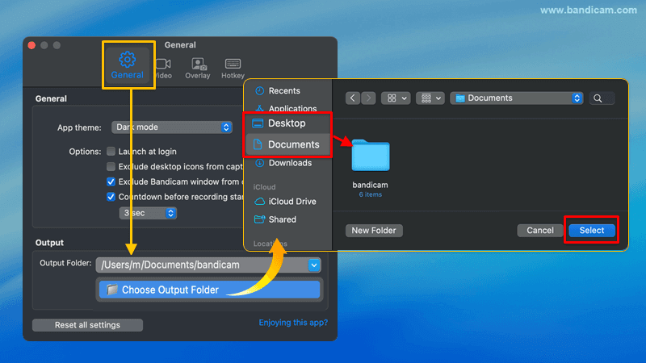The height and width of the screenshot is (363, 646).
Task: Select Recents in the sidebar
Action: [283, 91]
